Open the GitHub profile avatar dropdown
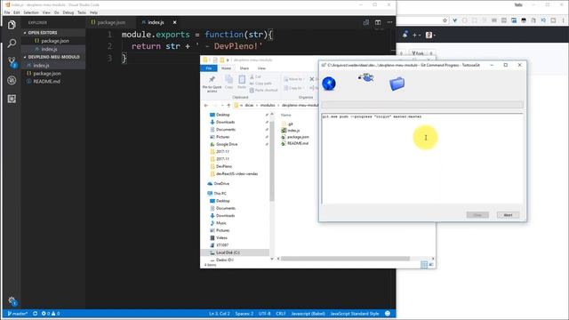Viewport: 569px width, 320px height. tap(430, 35)
